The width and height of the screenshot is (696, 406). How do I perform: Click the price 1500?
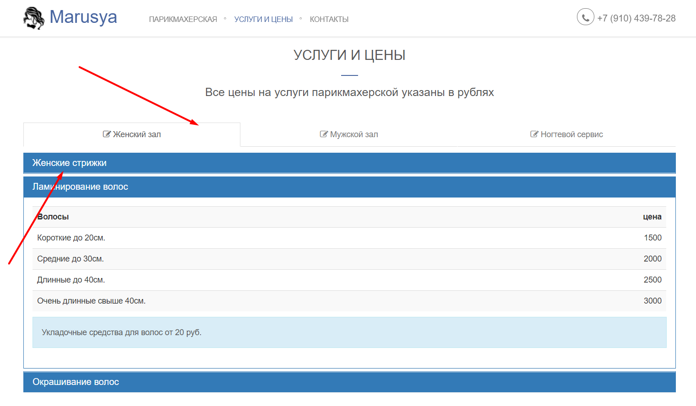coord(653,238)
